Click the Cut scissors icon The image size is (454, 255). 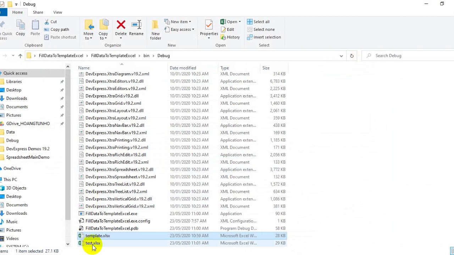pyautogui.click(x=47, y=22)
